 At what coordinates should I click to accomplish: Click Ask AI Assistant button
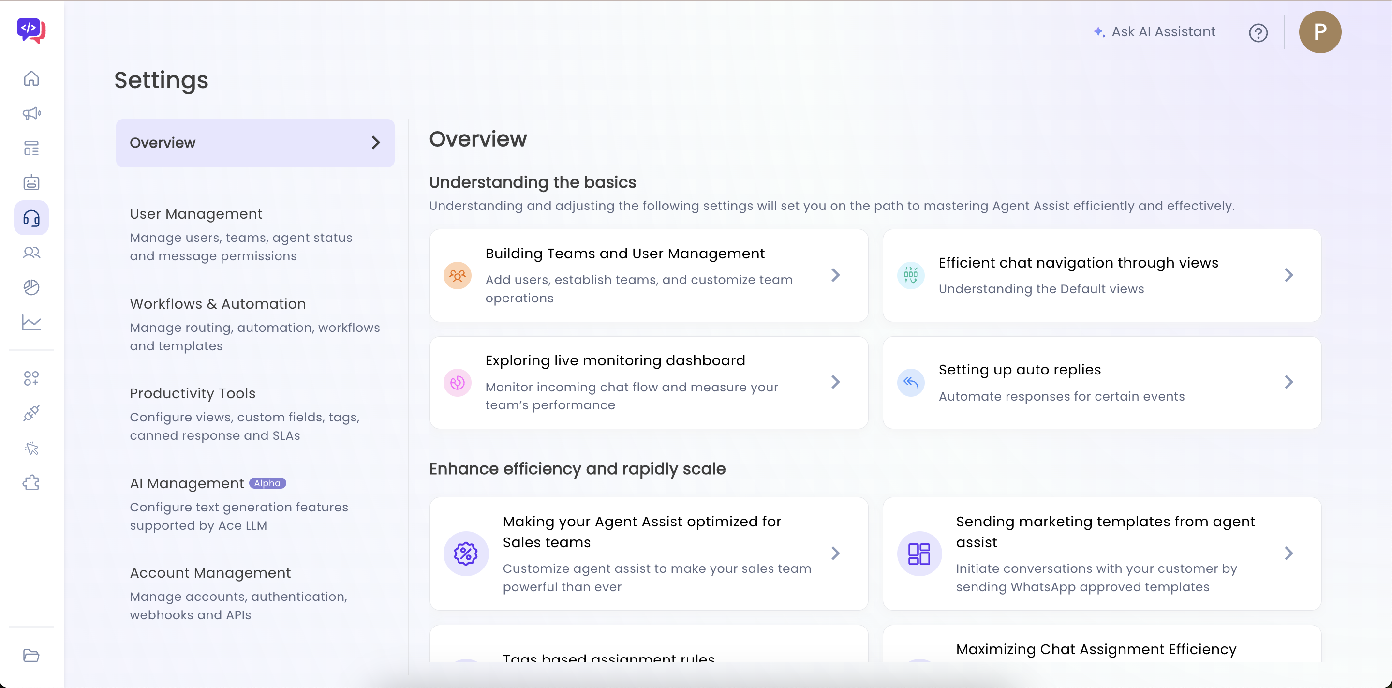click(x=1155, y=32)
